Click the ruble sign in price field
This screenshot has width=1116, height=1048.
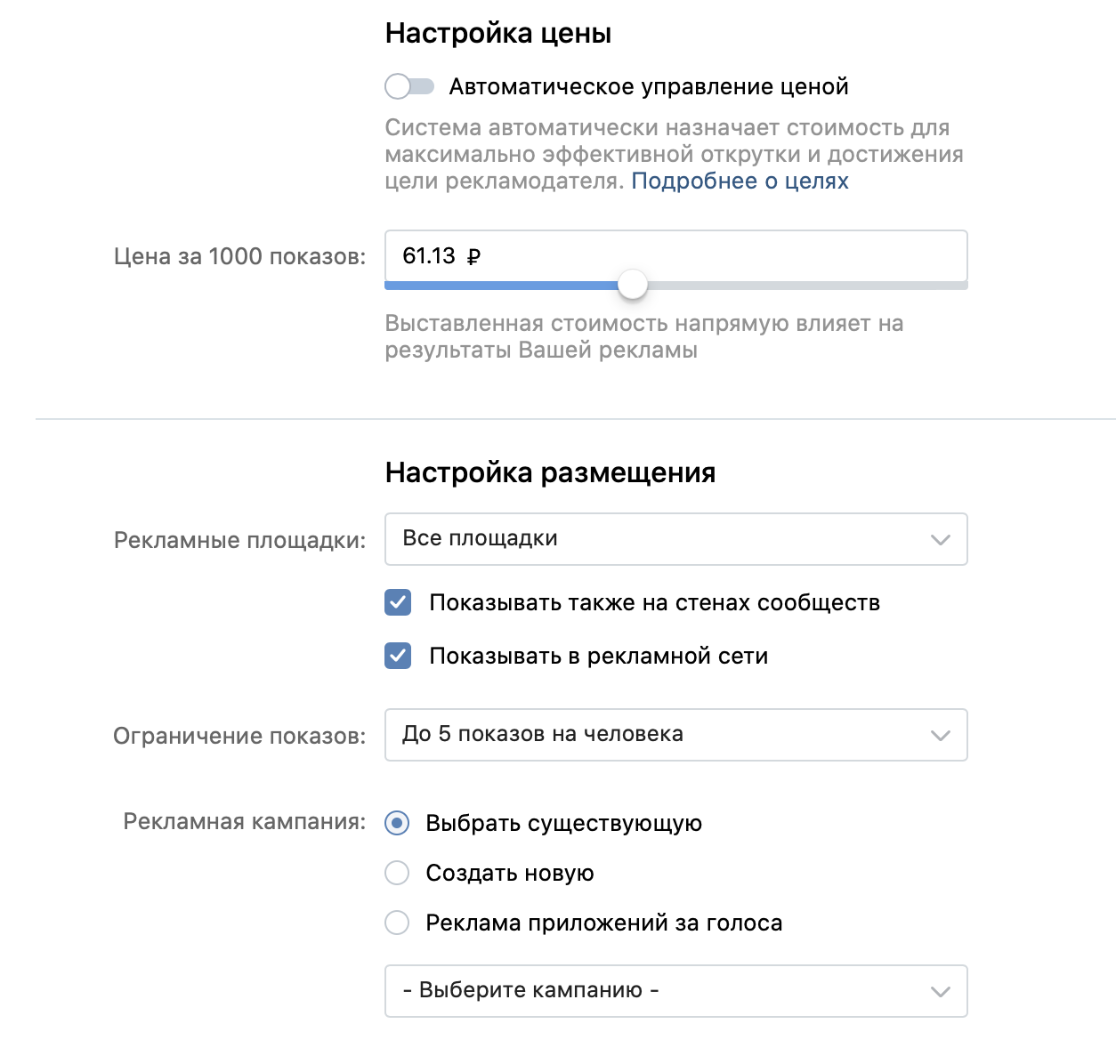coord(473,257)
